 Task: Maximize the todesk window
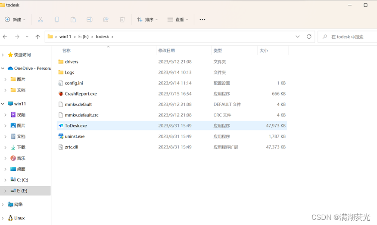[x=365, y=5]
